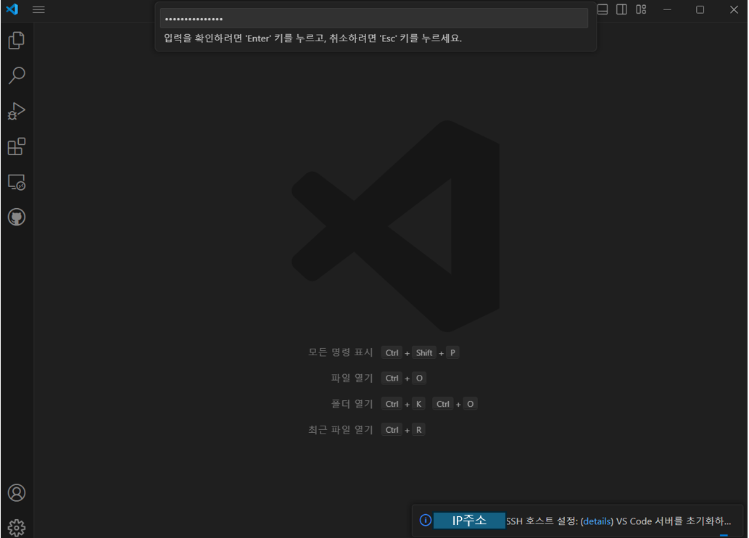Click the P key badge
The width and height of the screenshot is (749, 538).
click(x=453, y=352)
